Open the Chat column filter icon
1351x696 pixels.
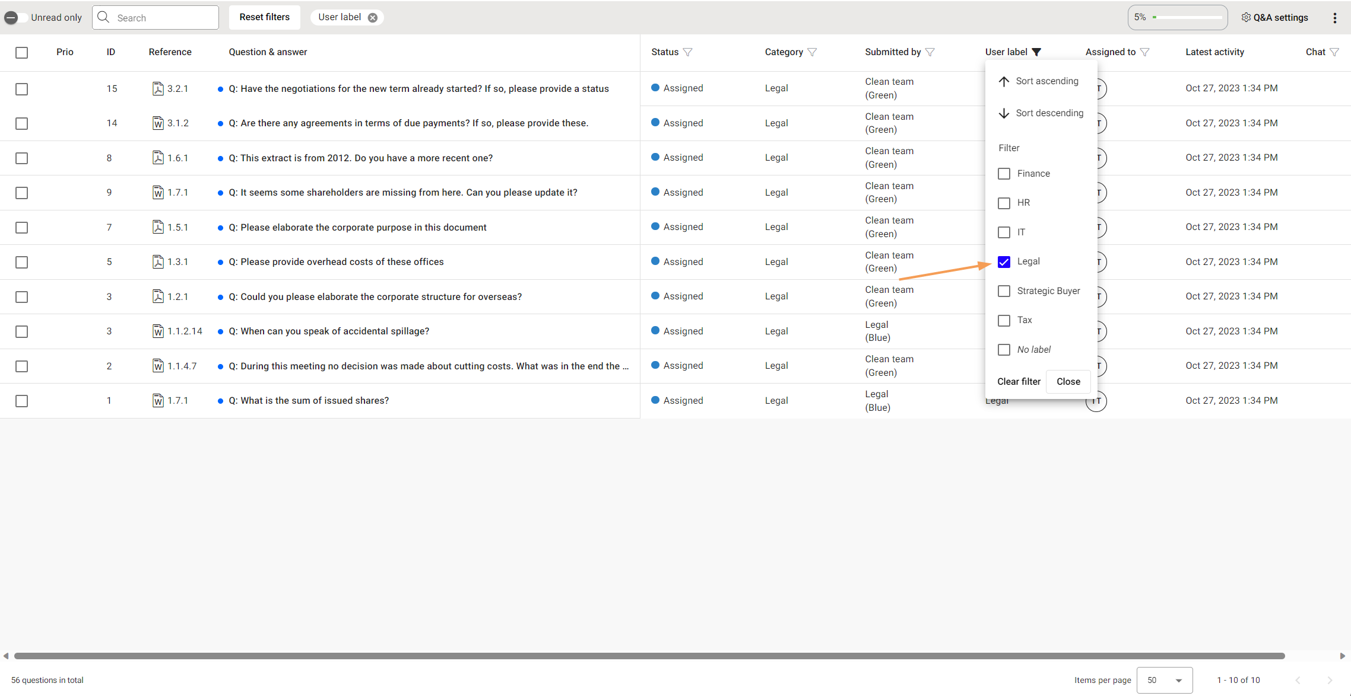[x=1334, y=52]
